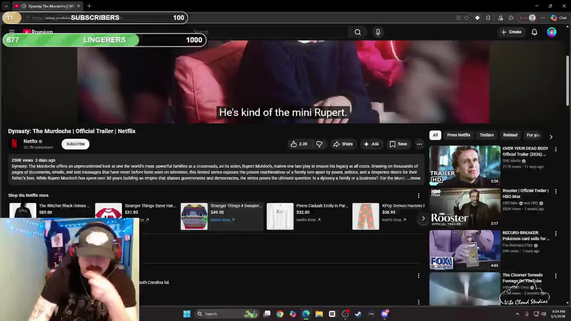Image resolution: width=571 pixels, height=321 pixels.
Task: Open Edge favorites list icon
Action: 511,18
